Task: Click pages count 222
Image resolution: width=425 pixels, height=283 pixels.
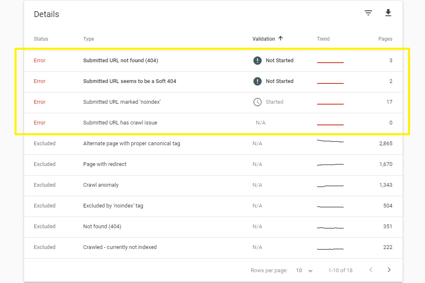Action: click(x=388, y=247)
